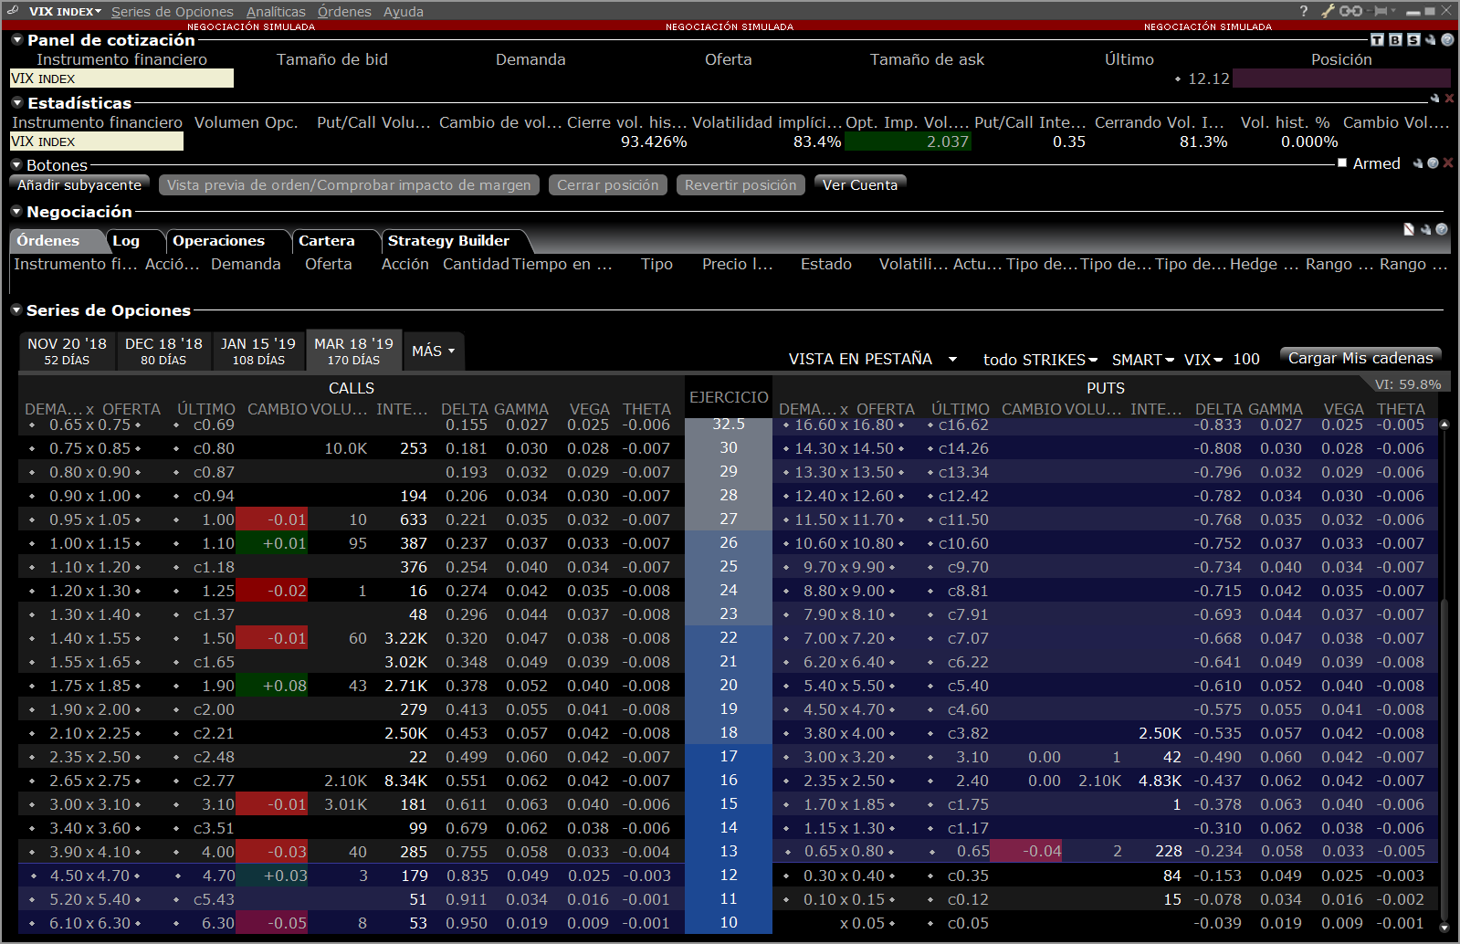Close the Botones panel with red X
Image resolution: width=1460 pixels, height=944 pixels.
pyautogui.click(x=1448, y=163)
